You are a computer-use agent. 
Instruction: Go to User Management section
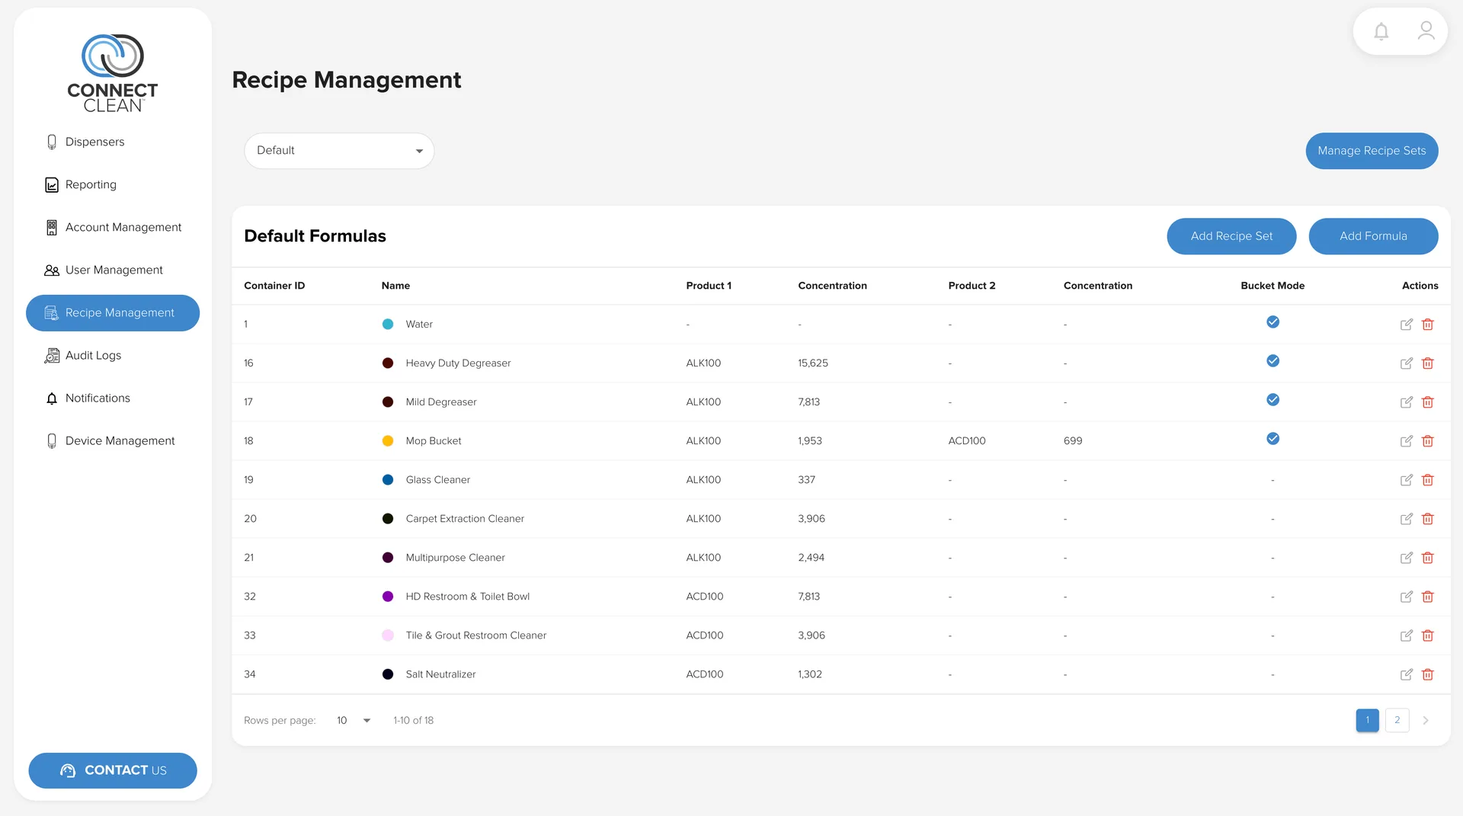pyautogui.click(x=113, y=270)
